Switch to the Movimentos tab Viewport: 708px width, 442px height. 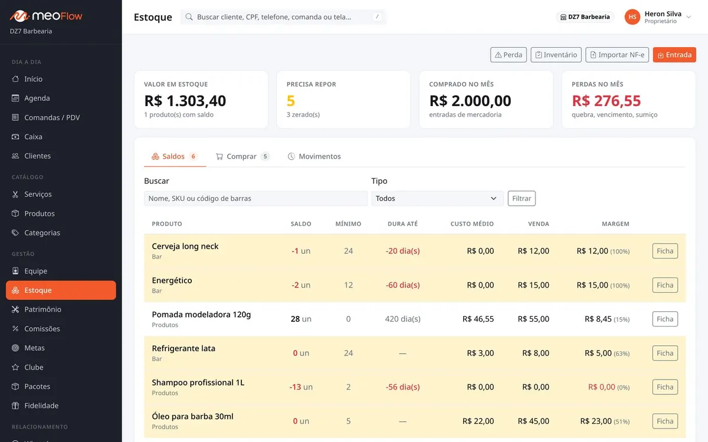pos(314,157)
